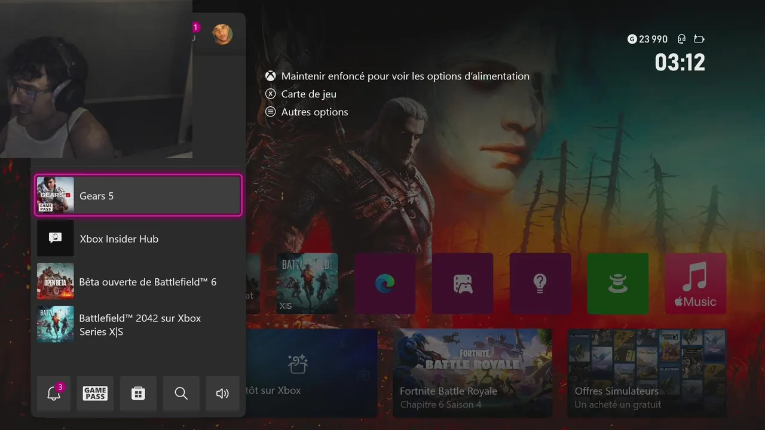Open Battlefield 2042 sur Xbox Series X|S

click(139, 324)
